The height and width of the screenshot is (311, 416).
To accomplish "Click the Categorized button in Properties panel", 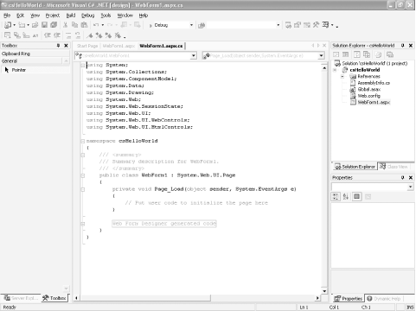I will (336, 197).
